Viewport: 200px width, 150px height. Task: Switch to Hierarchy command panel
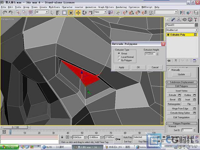[x=179, y=19]
